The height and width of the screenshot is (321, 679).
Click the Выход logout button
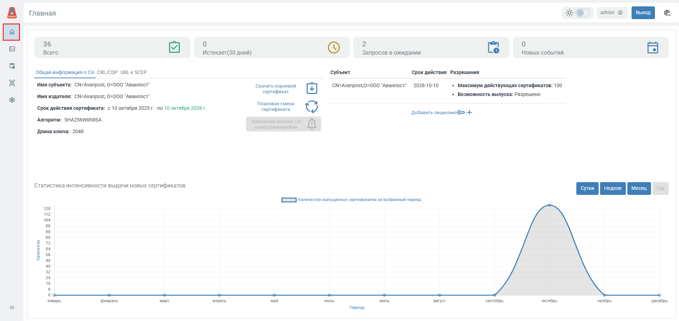(x=643, y=12)
